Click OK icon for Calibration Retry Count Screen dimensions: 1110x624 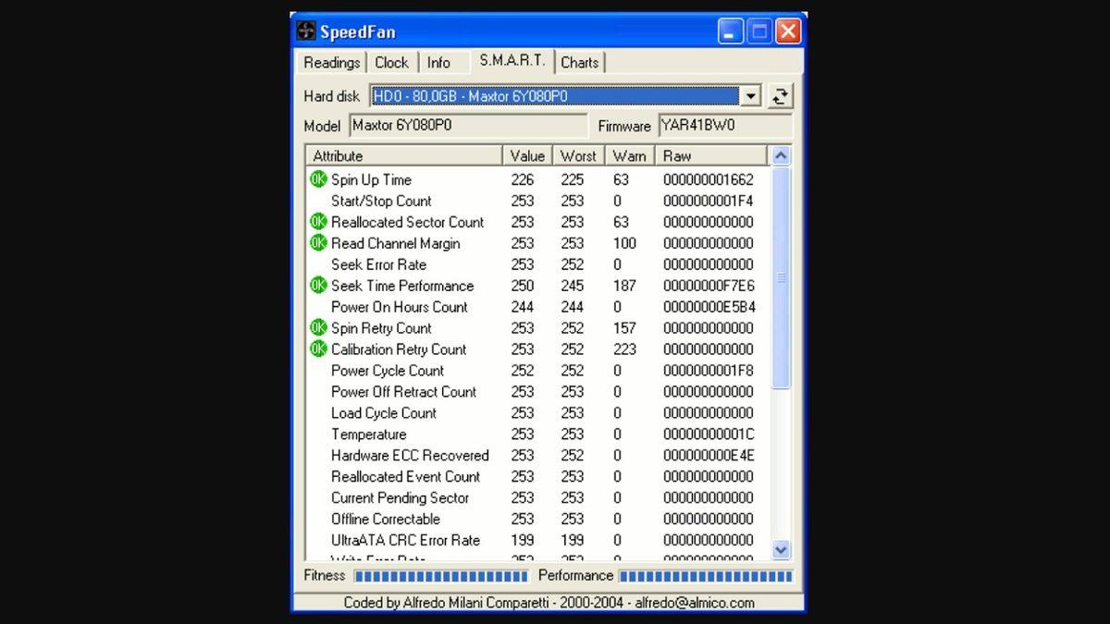(x=318, y=349)
